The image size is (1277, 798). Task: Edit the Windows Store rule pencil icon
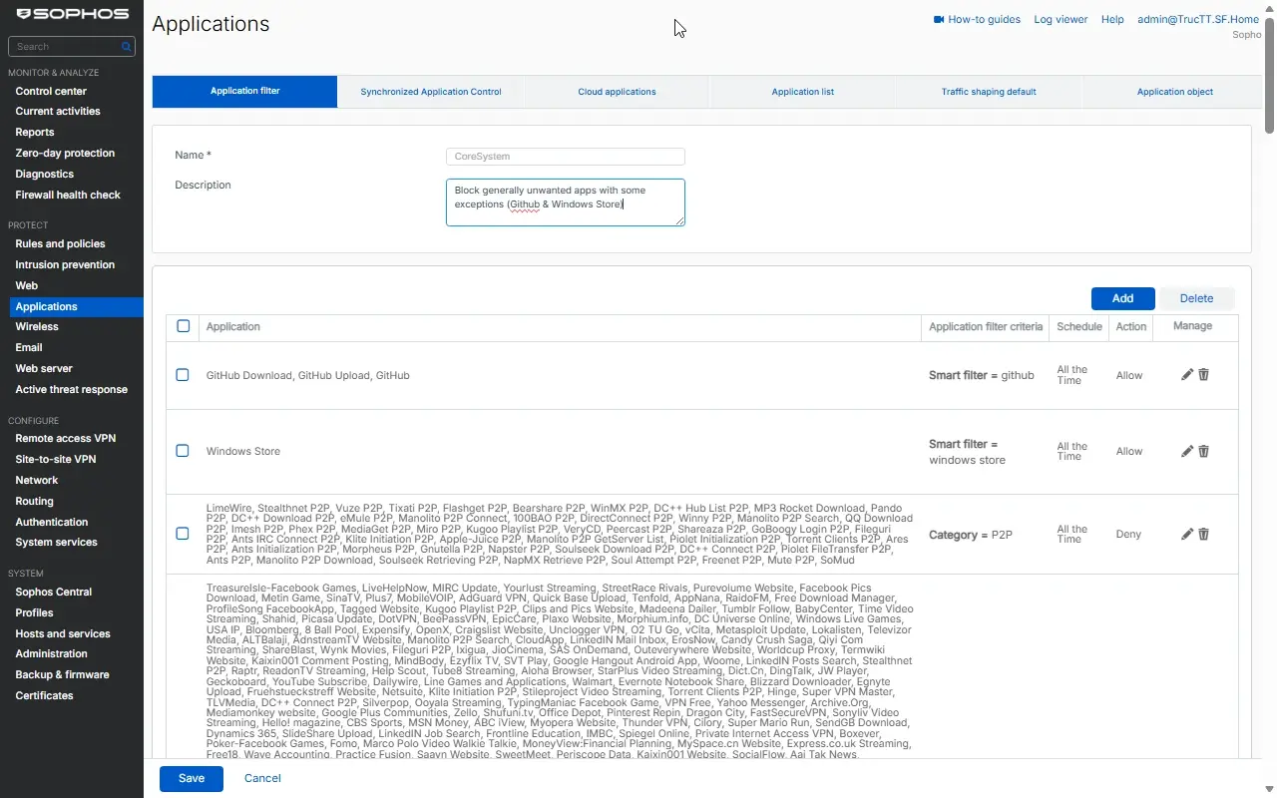click(1187, 451)
